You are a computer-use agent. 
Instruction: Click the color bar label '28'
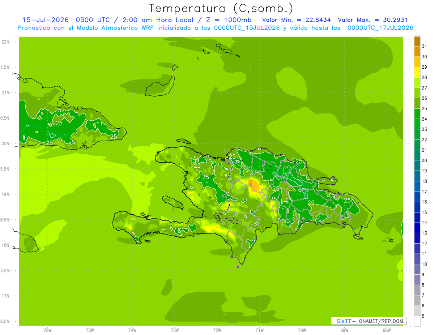(x=425, y=77)
